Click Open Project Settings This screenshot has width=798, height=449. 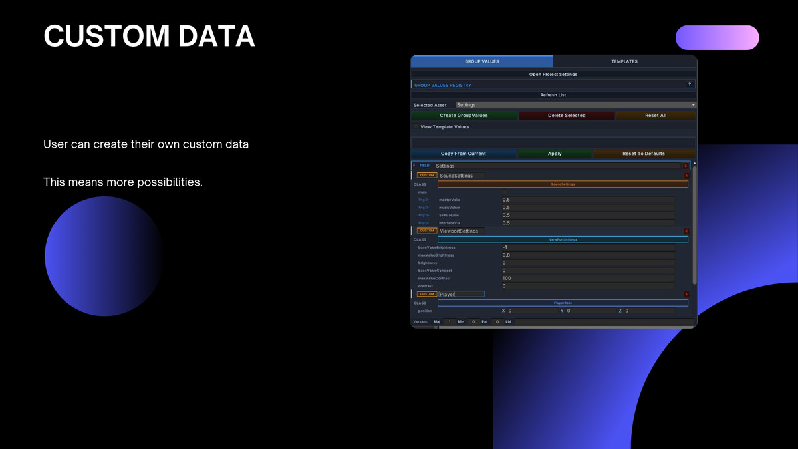(x=553, y=75)
